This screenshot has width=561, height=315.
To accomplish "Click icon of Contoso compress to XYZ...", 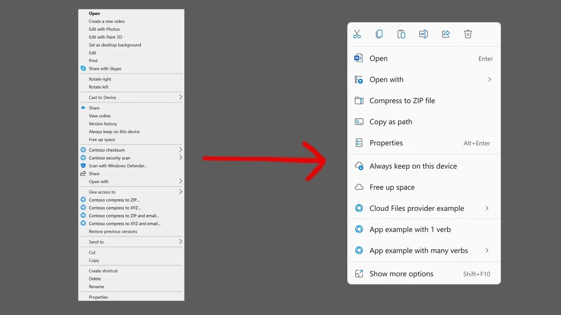I will 83,208.
